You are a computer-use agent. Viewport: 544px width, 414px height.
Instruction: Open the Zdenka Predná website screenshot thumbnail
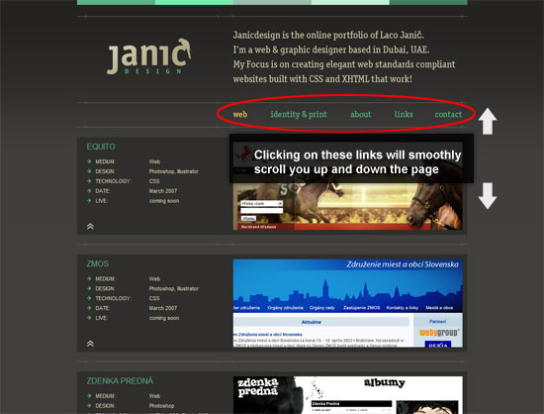[347, 395]
